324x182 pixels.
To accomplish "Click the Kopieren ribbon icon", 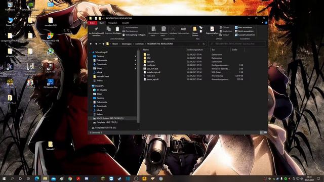I will (108, 30).
